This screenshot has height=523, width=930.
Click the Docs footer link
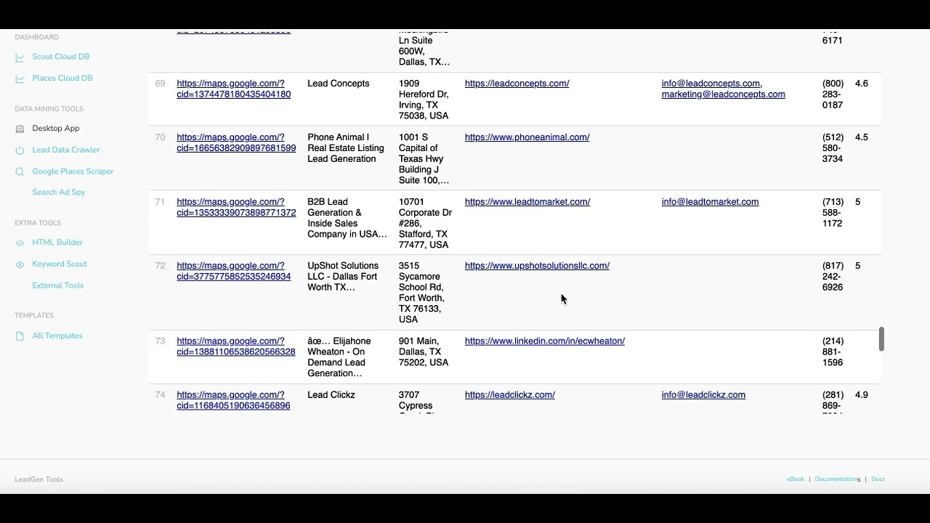878,479
